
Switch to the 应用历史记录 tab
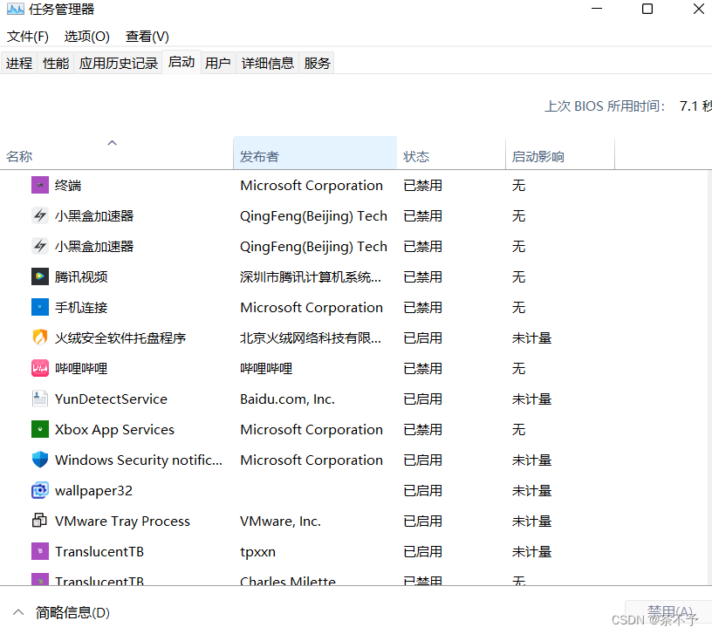tap(118, 63)
